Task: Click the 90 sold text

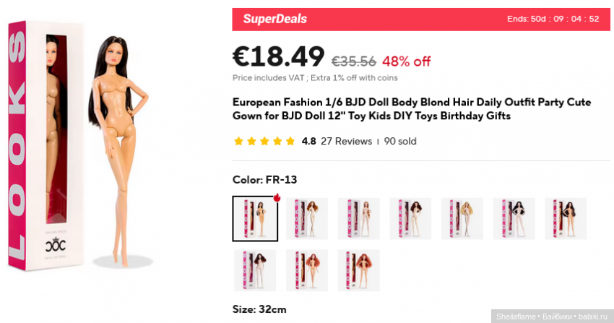Action: 400,142
